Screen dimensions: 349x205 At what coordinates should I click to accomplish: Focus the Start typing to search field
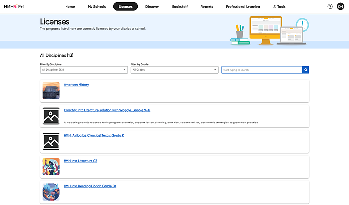tap(262, 70)
